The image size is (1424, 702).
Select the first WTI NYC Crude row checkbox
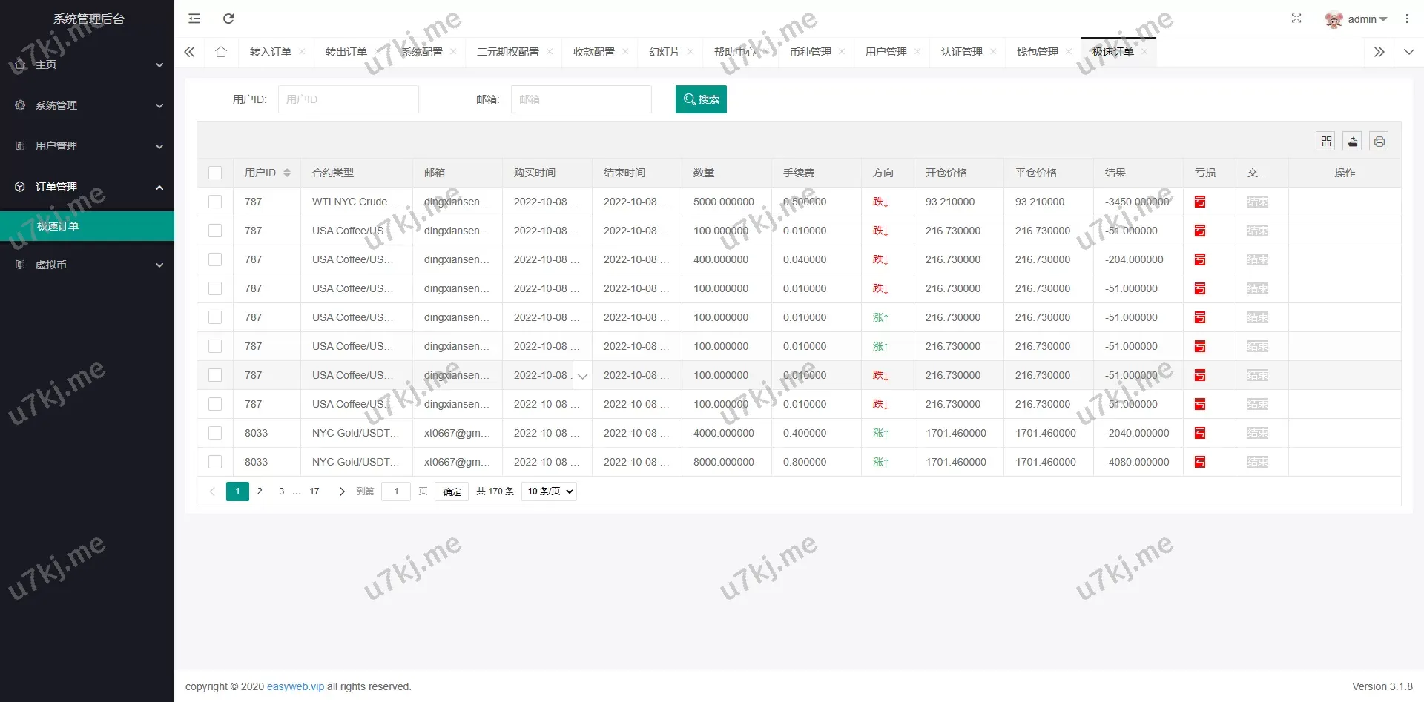tap(215, 201)
